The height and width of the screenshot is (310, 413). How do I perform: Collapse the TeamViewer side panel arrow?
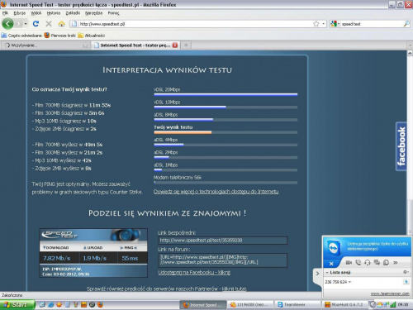point(317,274)
